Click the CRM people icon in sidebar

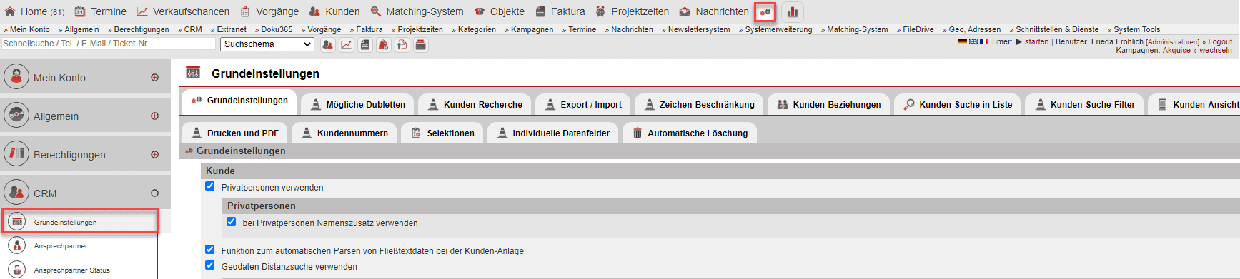pyautogui.click(x=16, y=193)
